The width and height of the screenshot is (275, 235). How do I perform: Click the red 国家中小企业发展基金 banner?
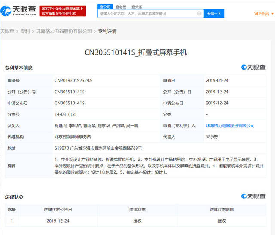point(62,11)
